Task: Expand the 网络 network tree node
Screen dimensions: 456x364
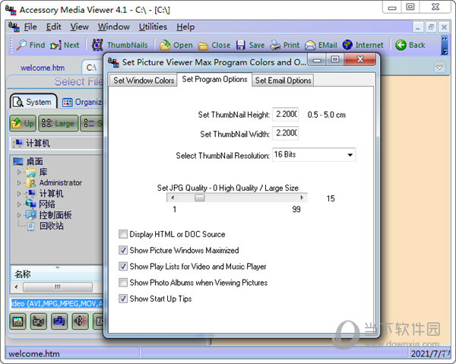Action: point(19,204)
